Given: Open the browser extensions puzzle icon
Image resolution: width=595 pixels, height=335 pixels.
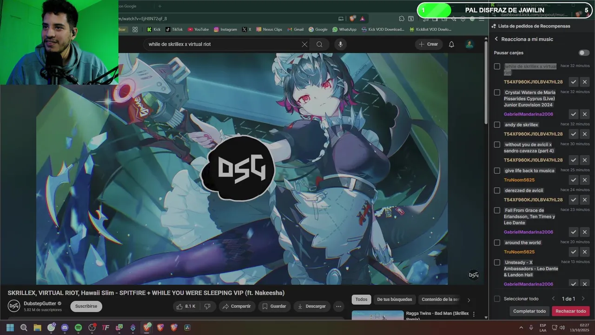Looking at the screenshot, I should (x=402, y=19).
